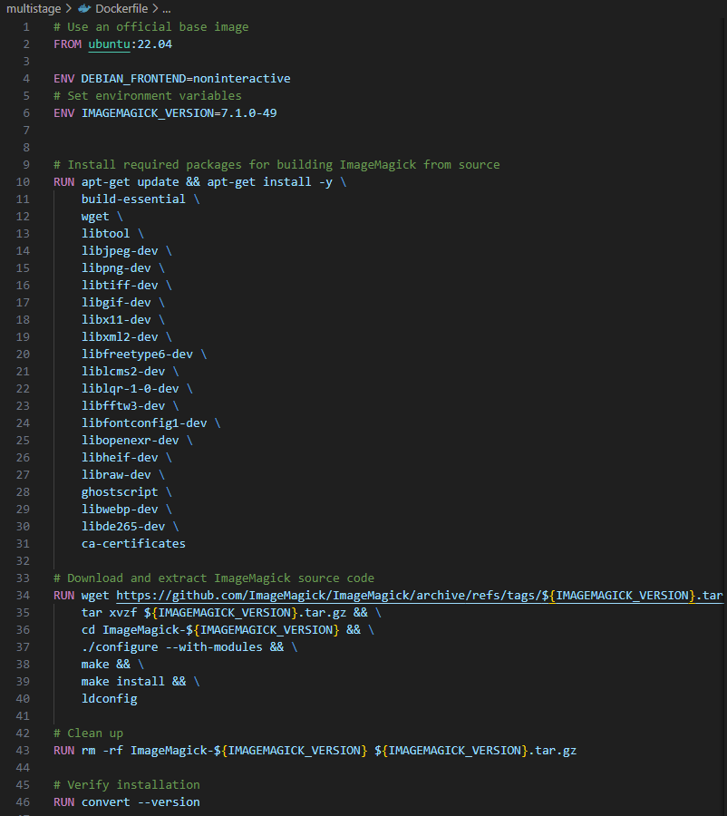
Task: Open the multistage folder breadcrumb
Action: (33, 8)
